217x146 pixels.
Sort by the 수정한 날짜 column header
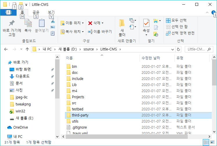pyautogui.click(x=157, y=58)
